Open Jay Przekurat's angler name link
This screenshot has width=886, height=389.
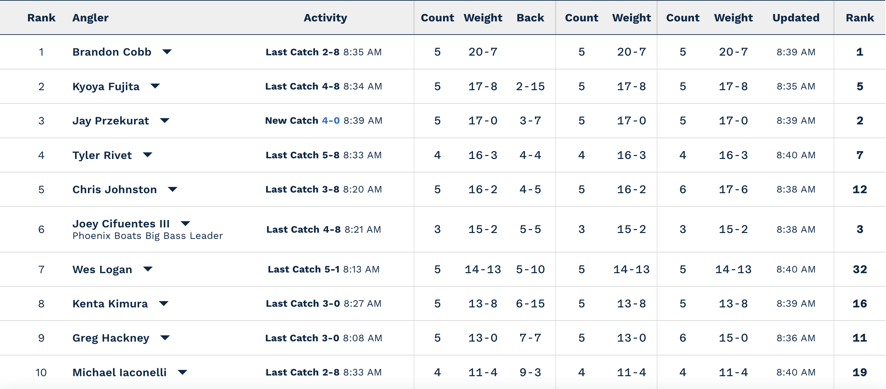(110, 121)
